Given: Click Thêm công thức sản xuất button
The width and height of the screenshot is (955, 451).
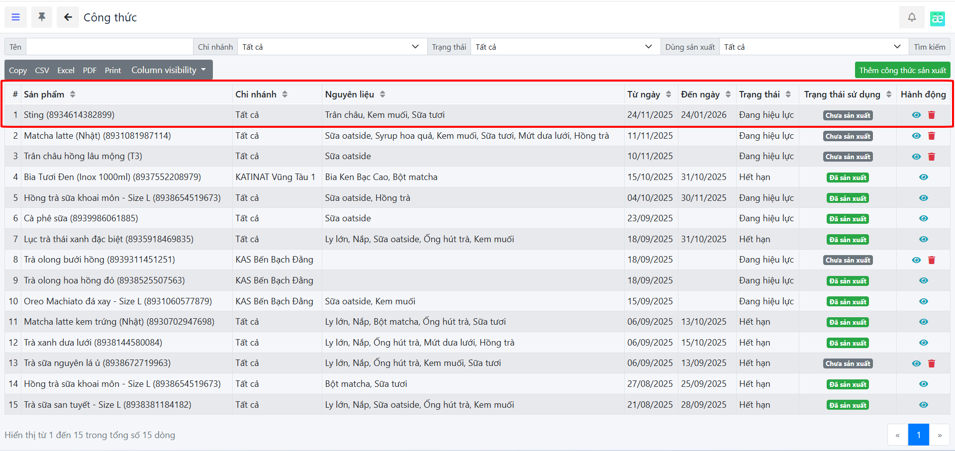Looking at the screenshot, I should tap(902, 70).
